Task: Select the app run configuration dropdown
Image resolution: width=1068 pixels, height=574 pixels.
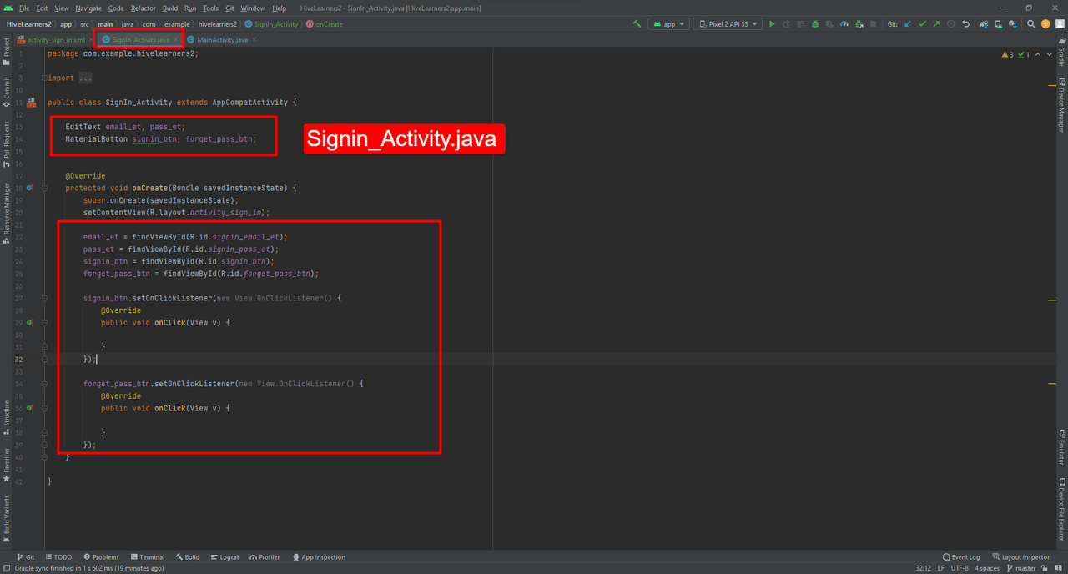Action: pos(669,24)
